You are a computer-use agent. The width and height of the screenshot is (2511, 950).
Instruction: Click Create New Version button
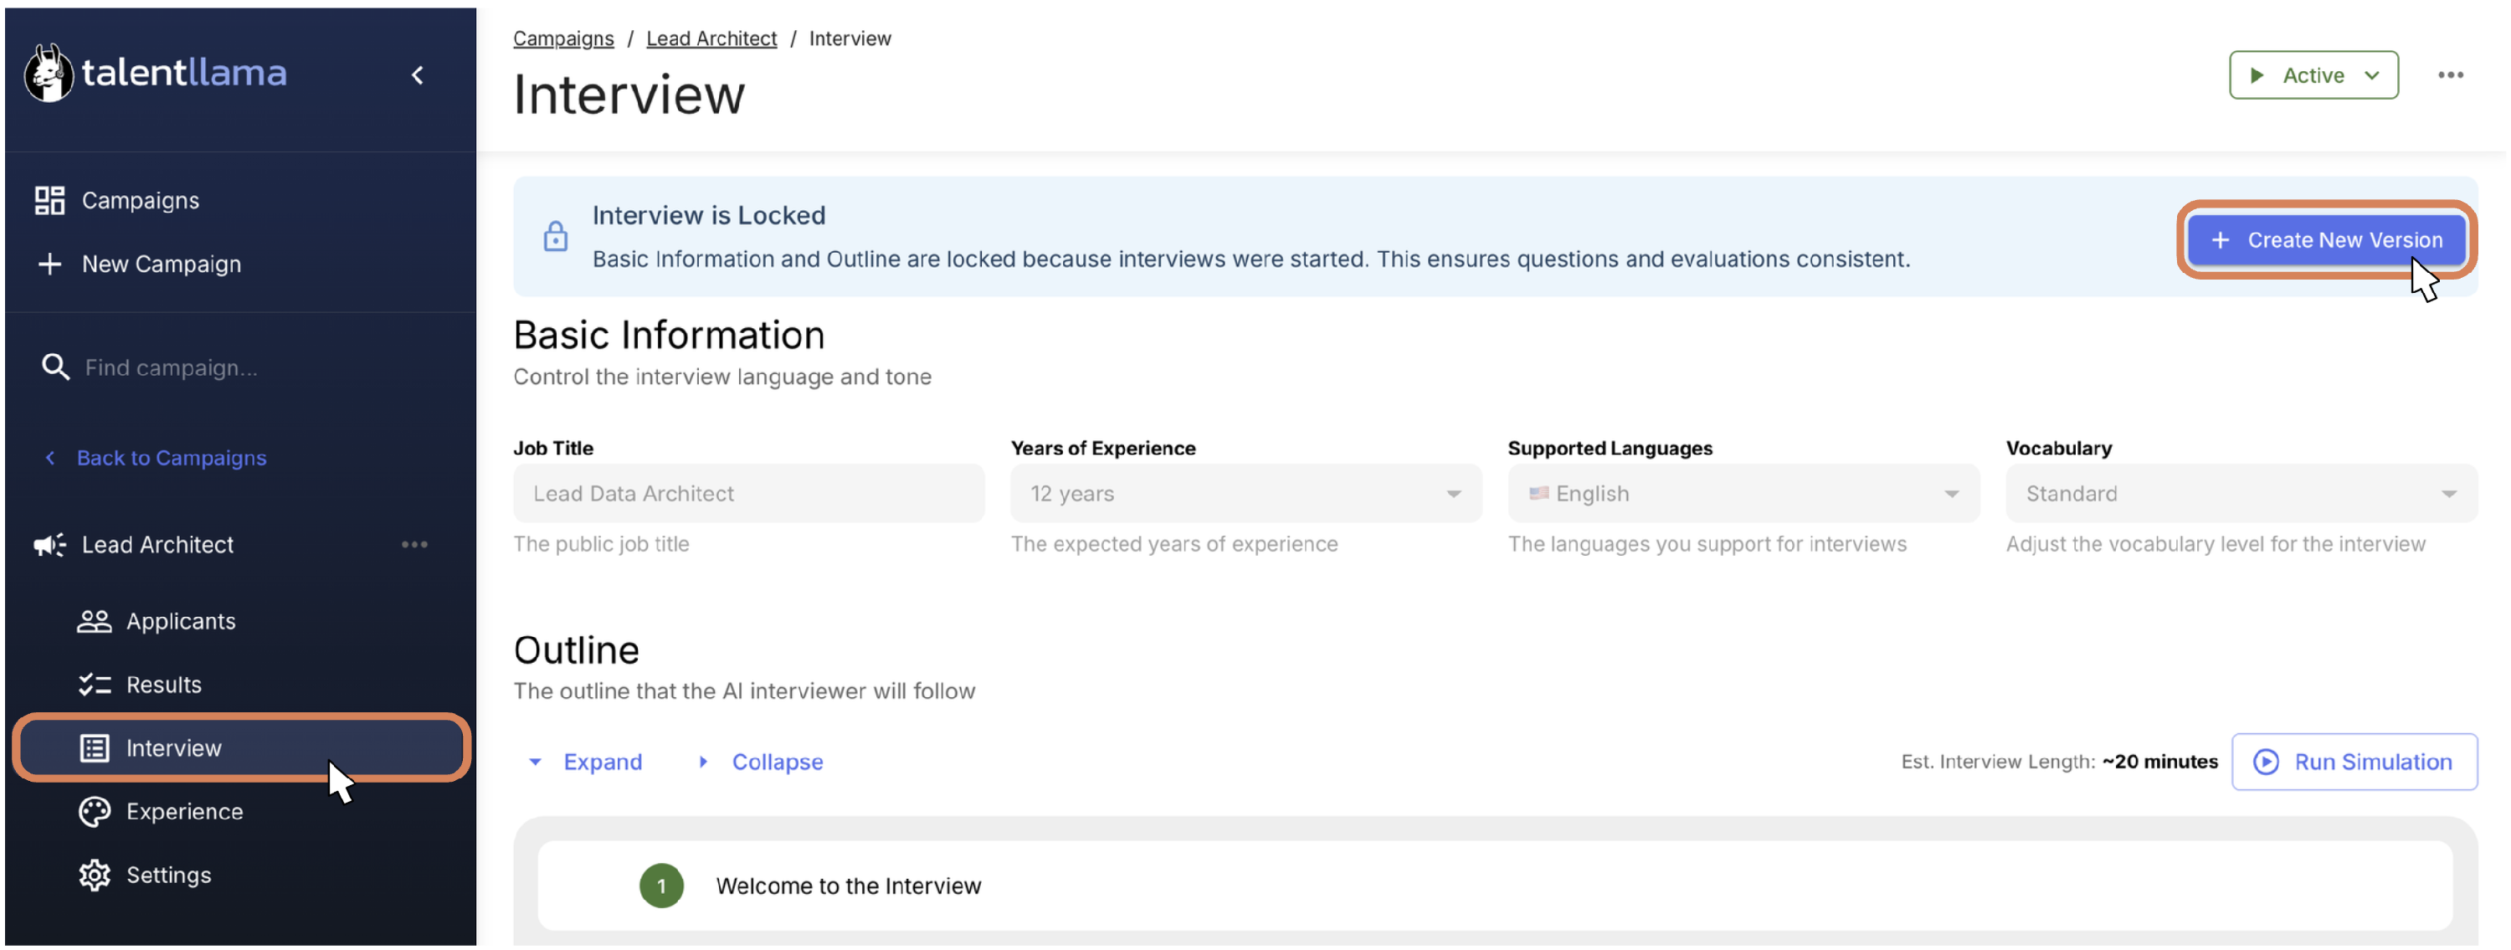click(x=2325, y=239)
